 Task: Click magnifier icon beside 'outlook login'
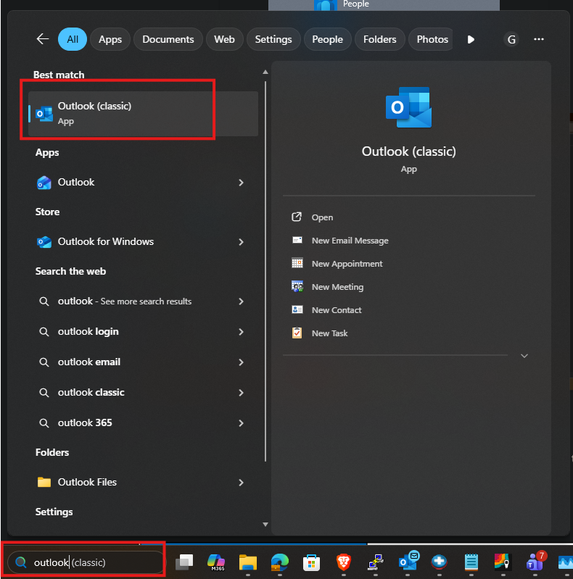pos(44,332)
